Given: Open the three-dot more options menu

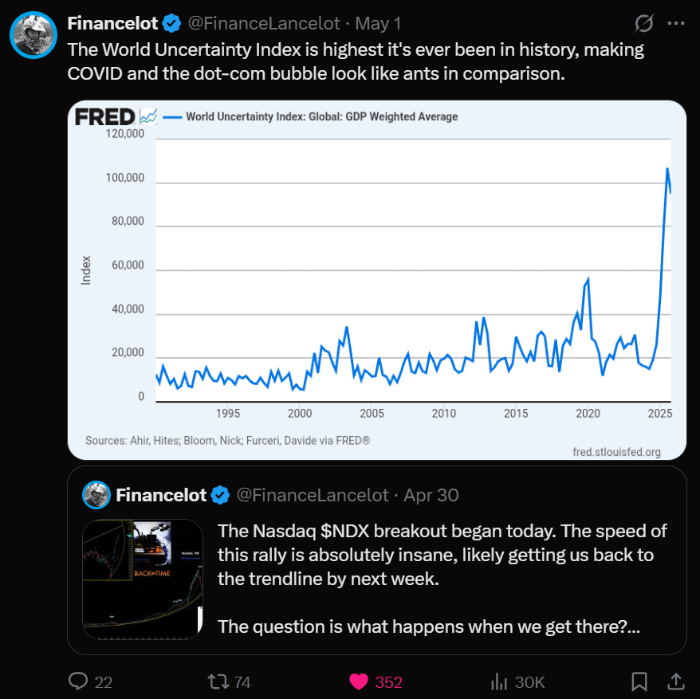Looking at the screenshot, I should [676, 23].
